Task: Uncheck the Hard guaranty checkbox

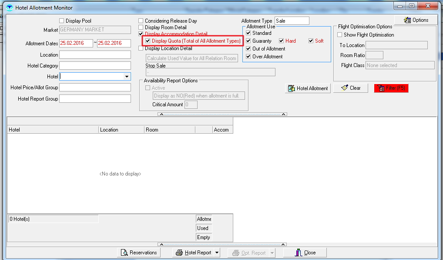Action: tap(282, 41)
